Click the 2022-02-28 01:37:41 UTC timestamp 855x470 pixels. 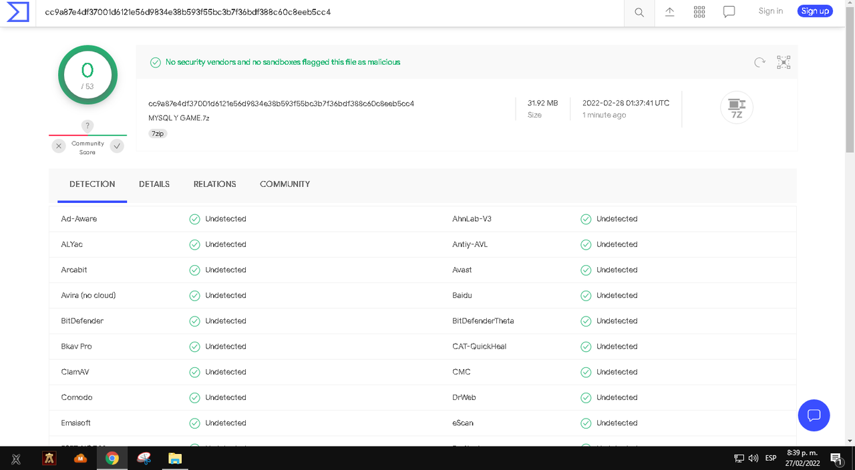626,103
